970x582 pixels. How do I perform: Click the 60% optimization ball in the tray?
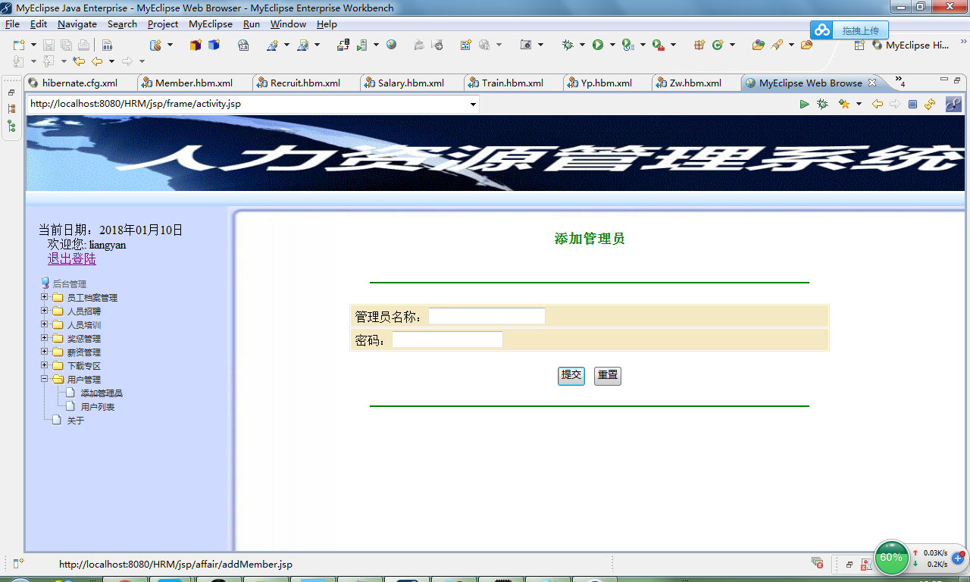(891, 557)
